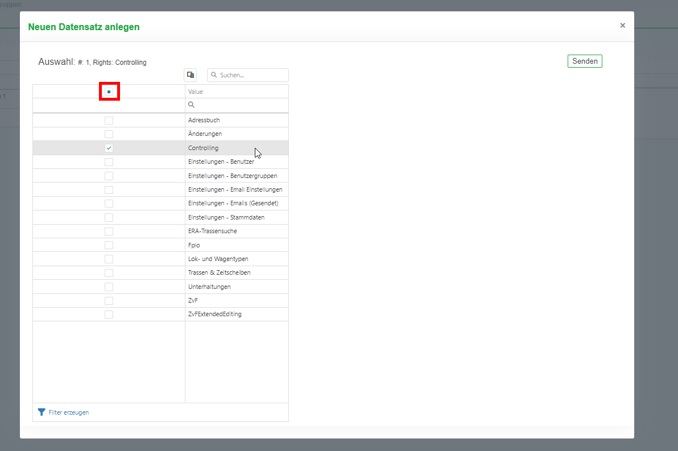678x451 pixels.
Task: Check the Unterhaltungen checkbox
Action: [109, 287]
